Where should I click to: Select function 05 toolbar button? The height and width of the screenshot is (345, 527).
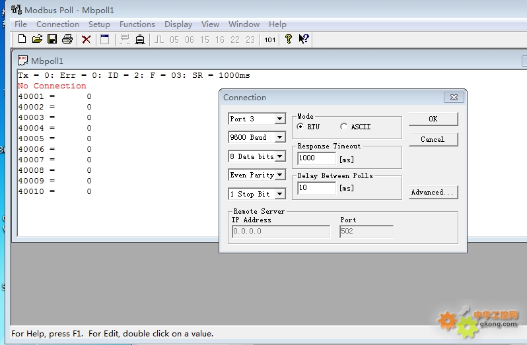tap(174, 40)
